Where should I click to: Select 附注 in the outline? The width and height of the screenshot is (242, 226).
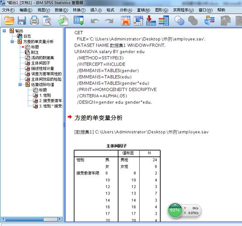click(x=35, y=52)
